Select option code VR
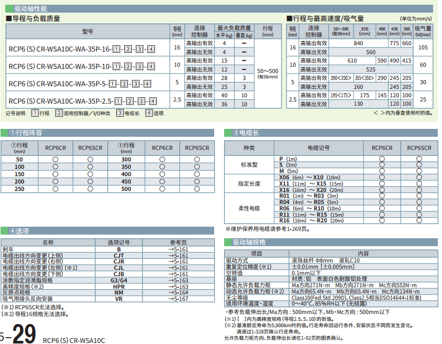The height and width of the screenshot is (344, 442). tap(119, 299)
